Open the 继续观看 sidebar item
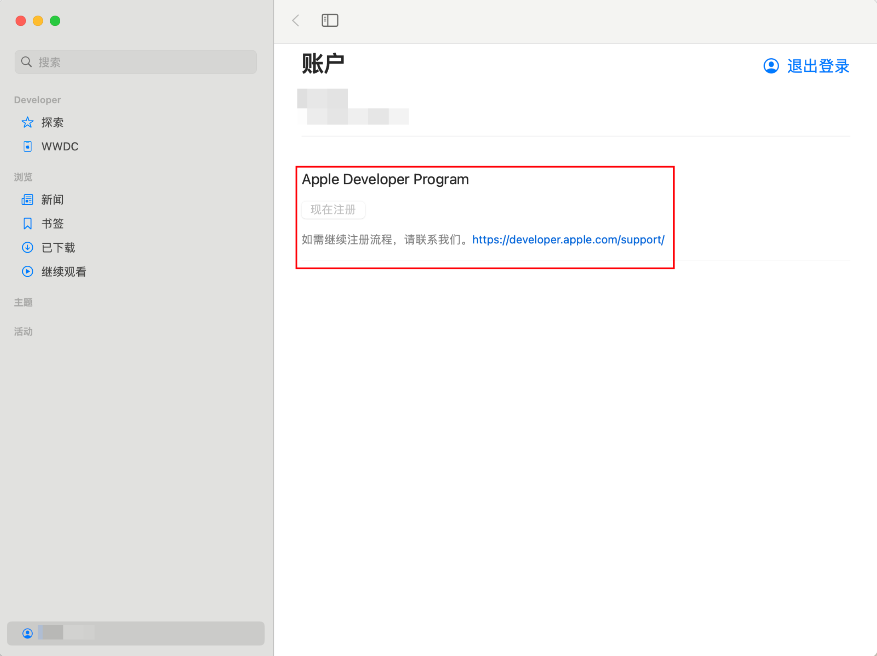Image resolution: width=877 pixels, height=656 pixels. pos(64,272)
